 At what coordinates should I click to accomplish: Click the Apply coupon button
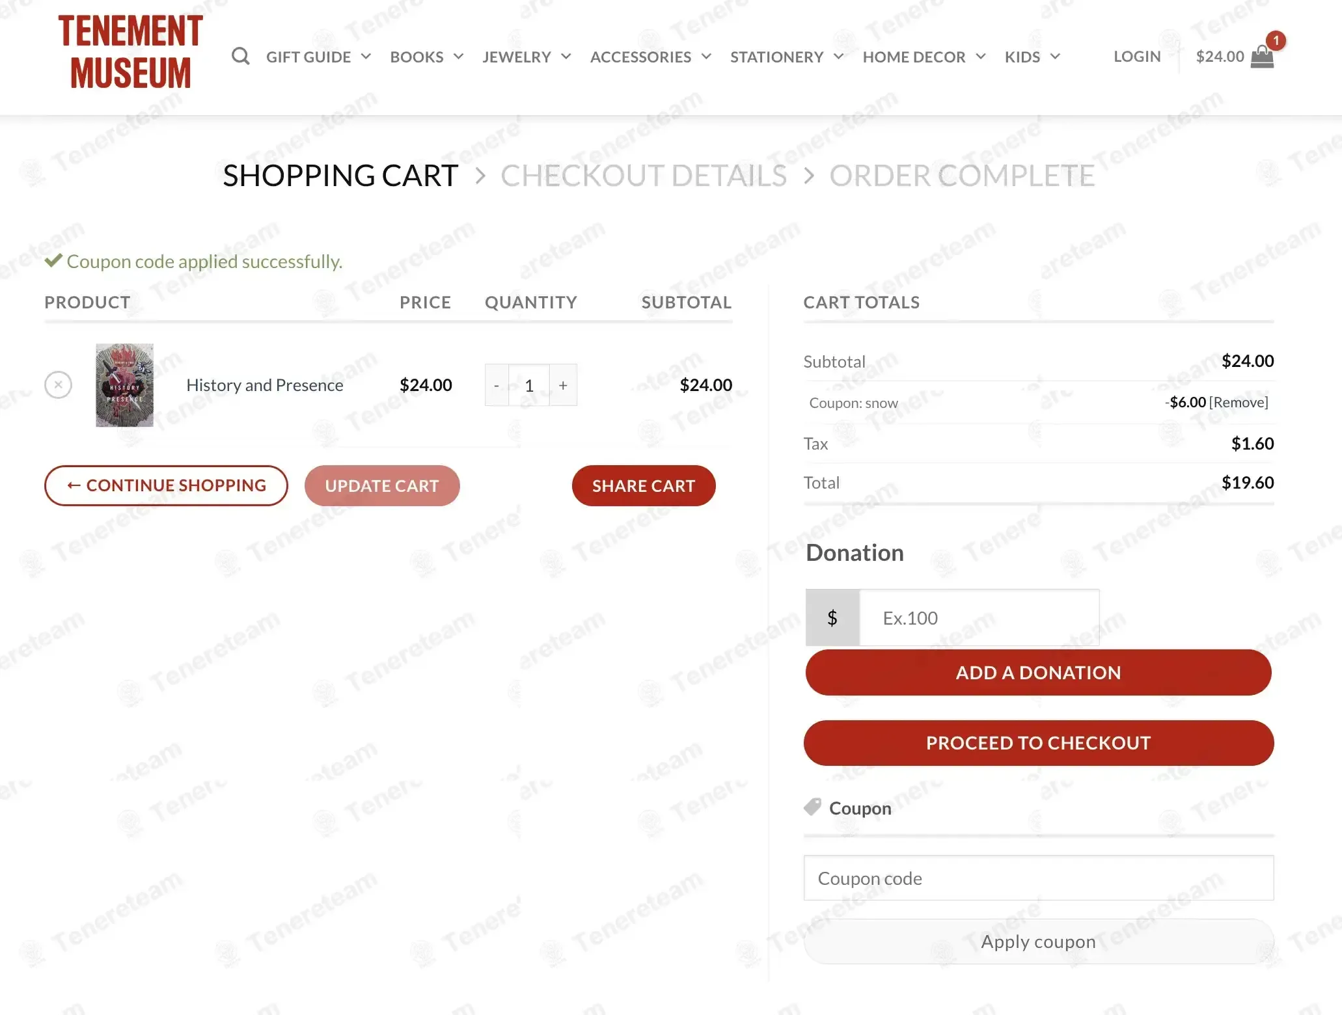[1038, 941]
